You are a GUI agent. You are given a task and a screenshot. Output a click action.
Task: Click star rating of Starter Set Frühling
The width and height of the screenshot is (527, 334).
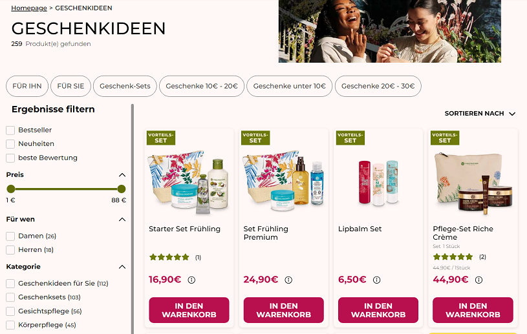[169, 257]
